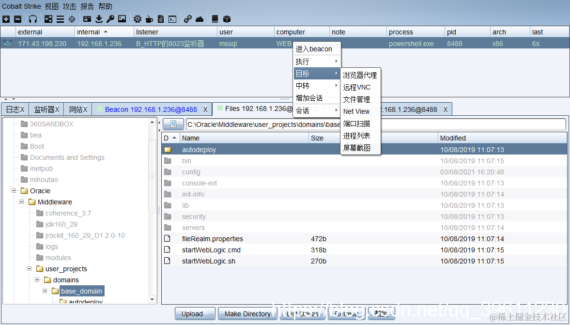The image size is (570, 325).
Task: Select startWebLogic.cmd file row
Action: (364, 250)
